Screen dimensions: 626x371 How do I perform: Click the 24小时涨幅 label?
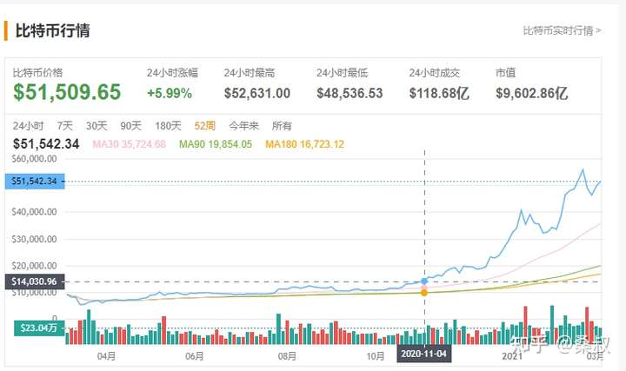[172, 73]
